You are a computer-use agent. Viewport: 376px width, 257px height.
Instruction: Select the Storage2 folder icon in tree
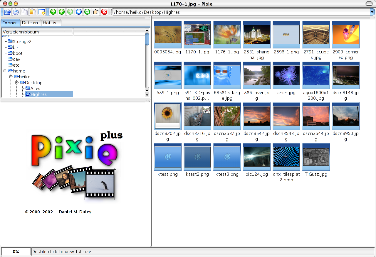coord(10,41)
